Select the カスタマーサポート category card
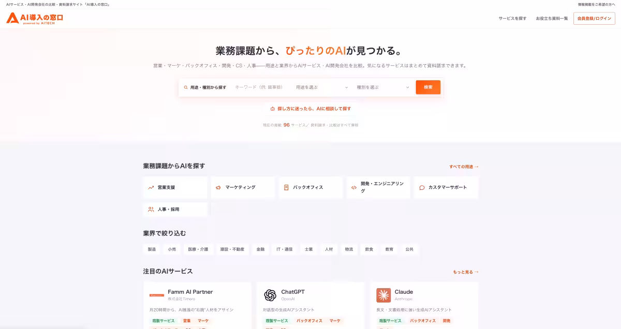Screen dimensions: 621x329 pyautogui.click(x=446, y=188)
